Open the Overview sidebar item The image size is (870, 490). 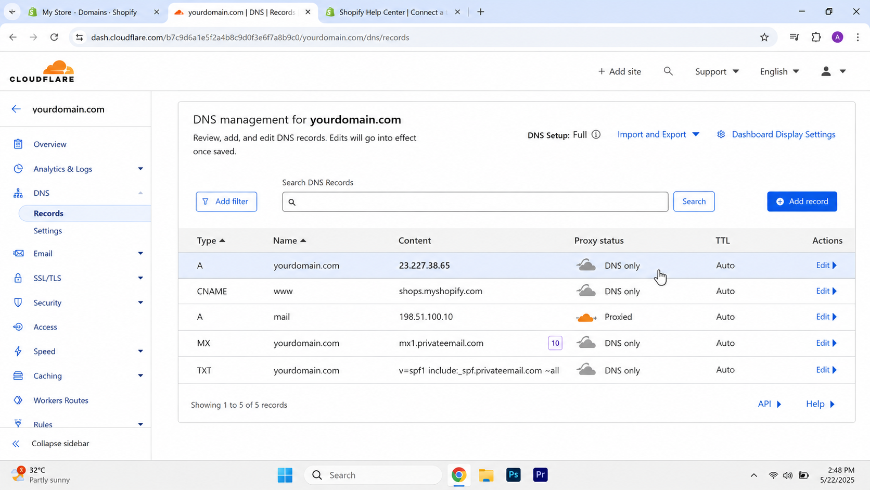coord(49,144)
